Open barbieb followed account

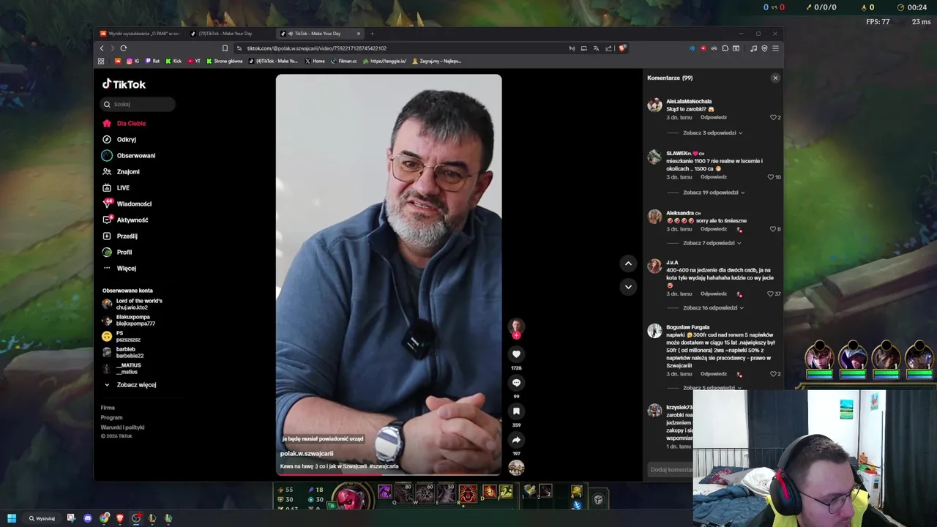coord(123,352)
